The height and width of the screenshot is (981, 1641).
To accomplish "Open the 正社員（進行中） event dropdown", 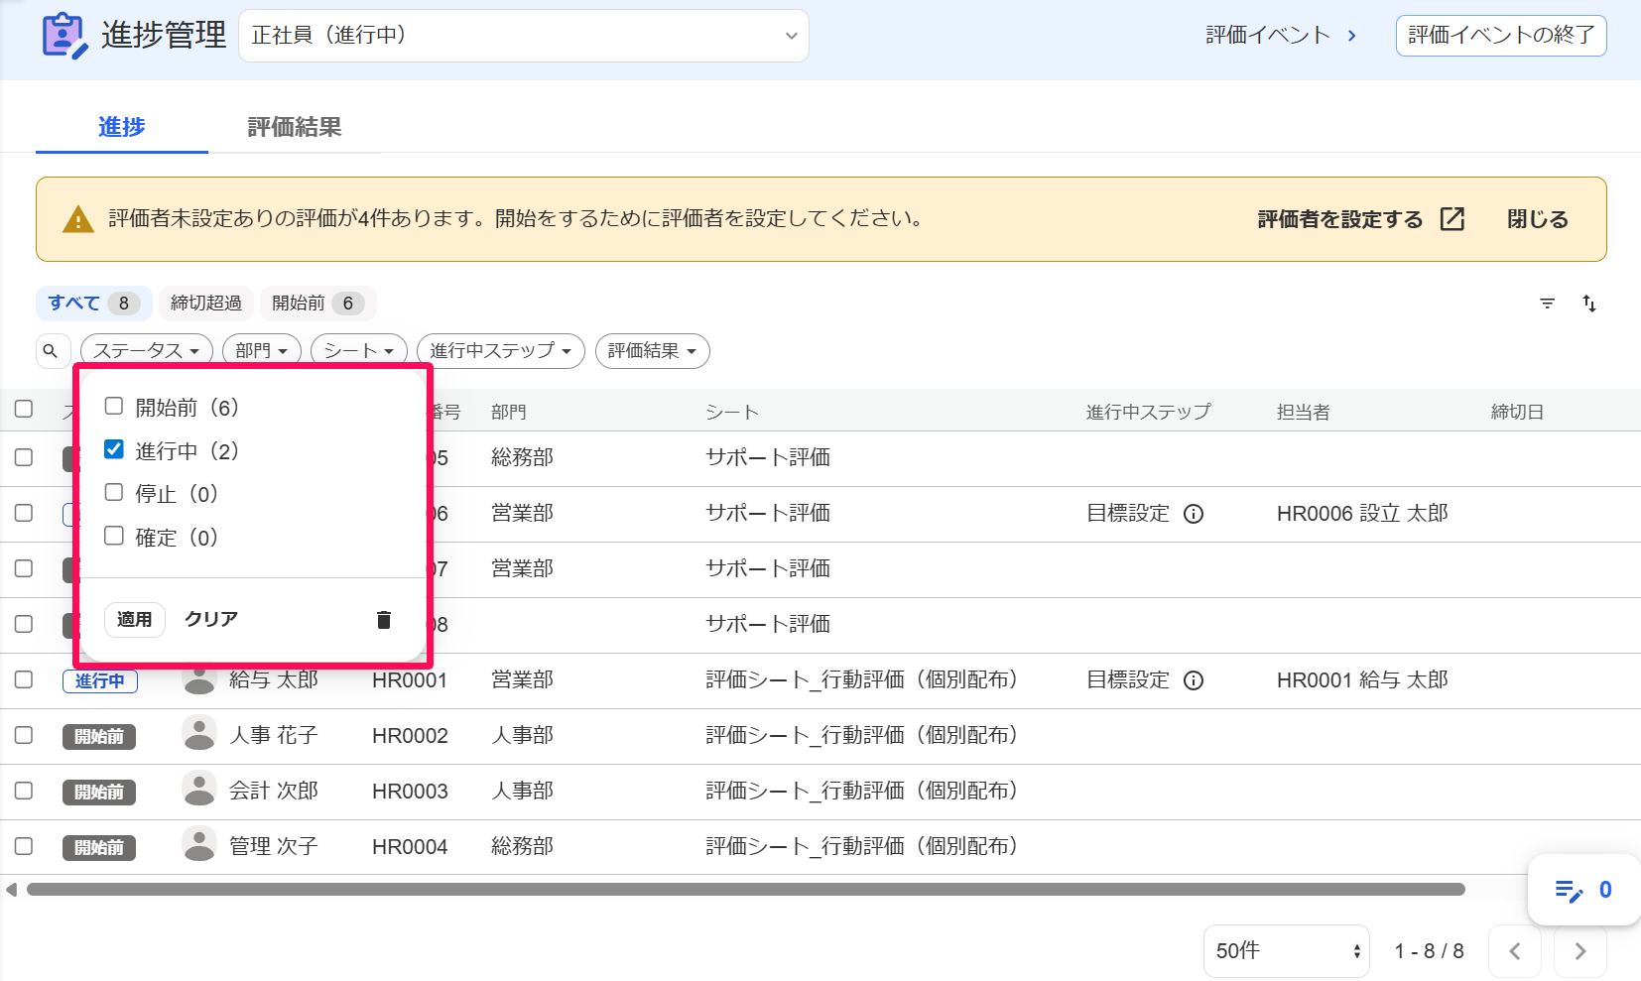I will click(x=524, y=36).
